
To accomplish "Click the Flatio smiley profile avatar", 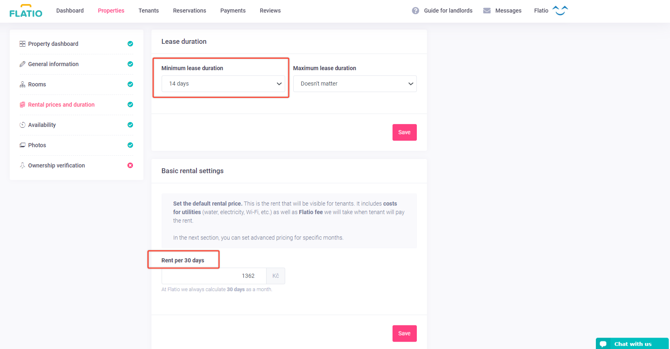I will tap(560, 11).
